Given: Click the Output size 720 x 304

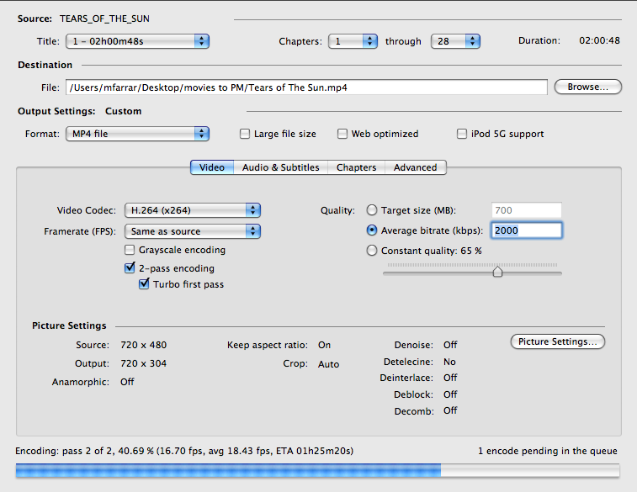Looking at the screenshot, I should (x=143, y=363).
